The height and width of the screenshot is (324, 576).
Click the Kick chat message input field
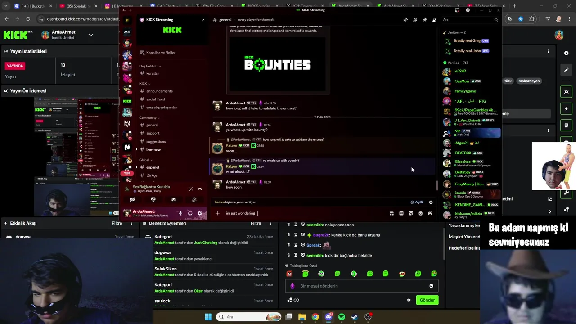point(362,286)
